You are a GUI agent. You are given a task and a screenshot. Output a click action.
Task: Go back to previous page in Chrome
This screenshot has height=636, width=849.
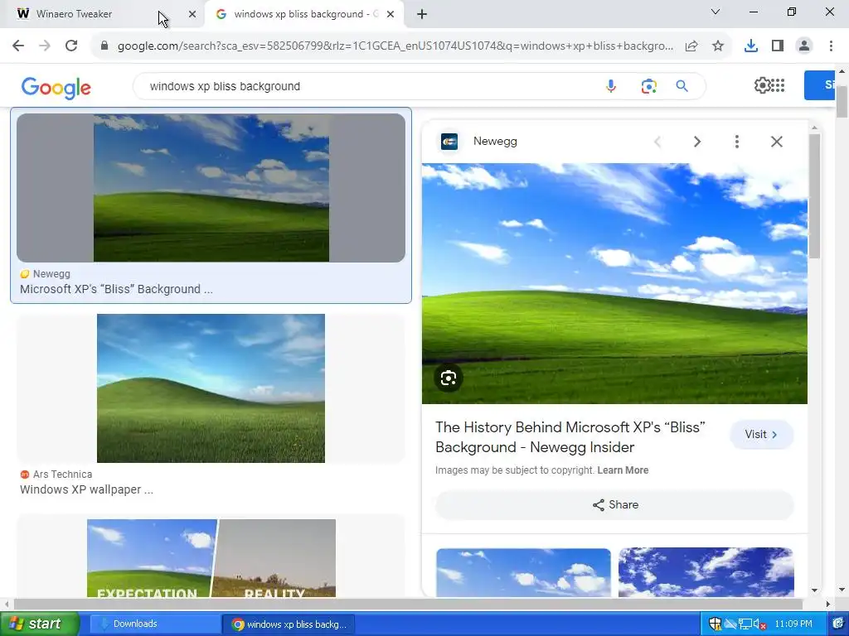click(18, 46)
